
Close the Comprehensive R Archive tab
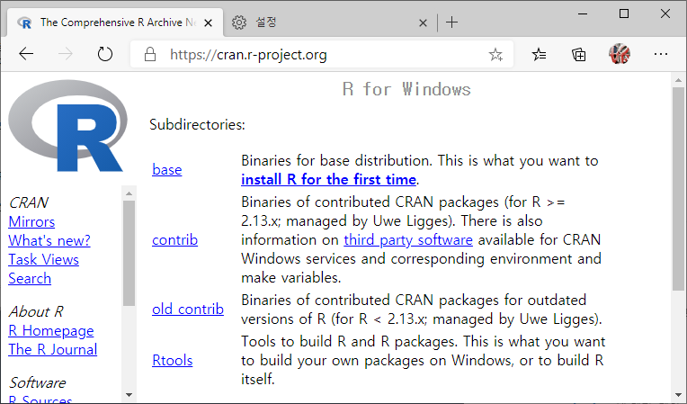tap(208, 22)
